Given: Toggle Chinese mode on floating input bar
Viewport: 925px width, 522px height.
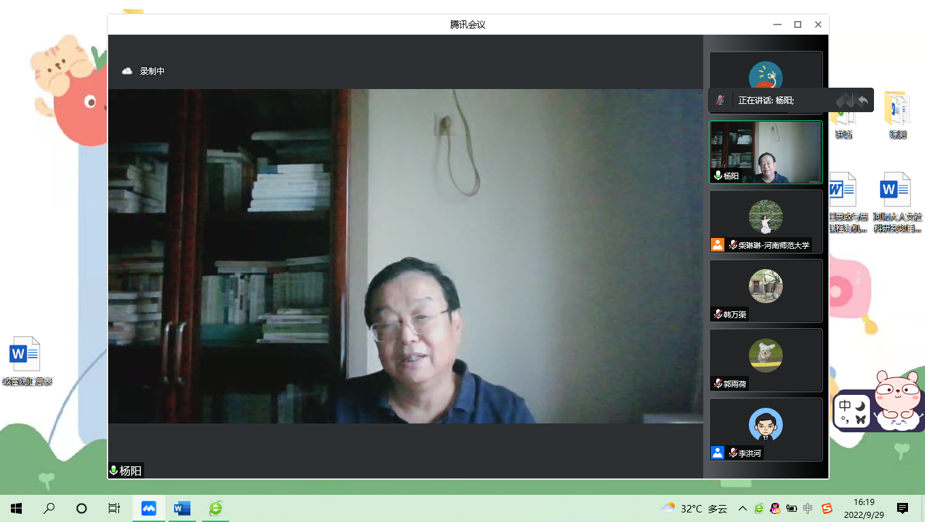Looking at the screenshot, I should point(845,405).
